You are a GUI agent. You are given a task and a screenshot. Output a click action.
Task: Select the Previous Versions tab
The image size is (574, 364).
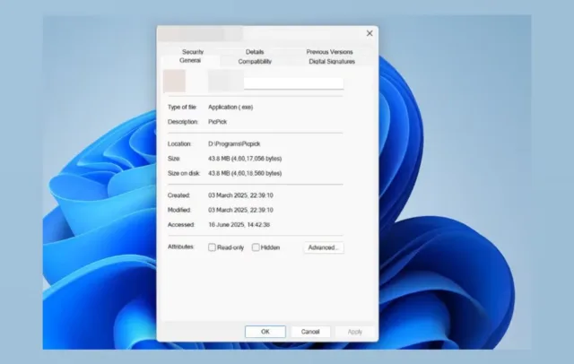pyautogui.click(x=329, y=52)
